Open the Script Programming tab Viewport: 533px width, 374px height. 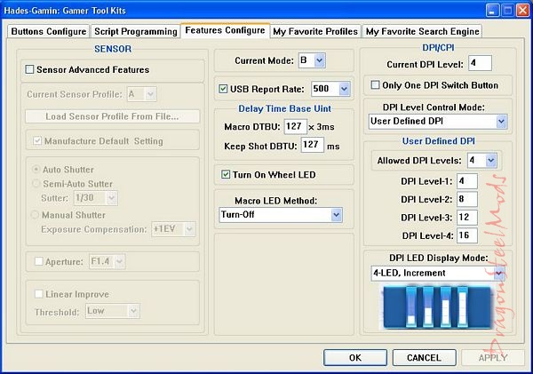pyautogui.click(x=136, y=31)
